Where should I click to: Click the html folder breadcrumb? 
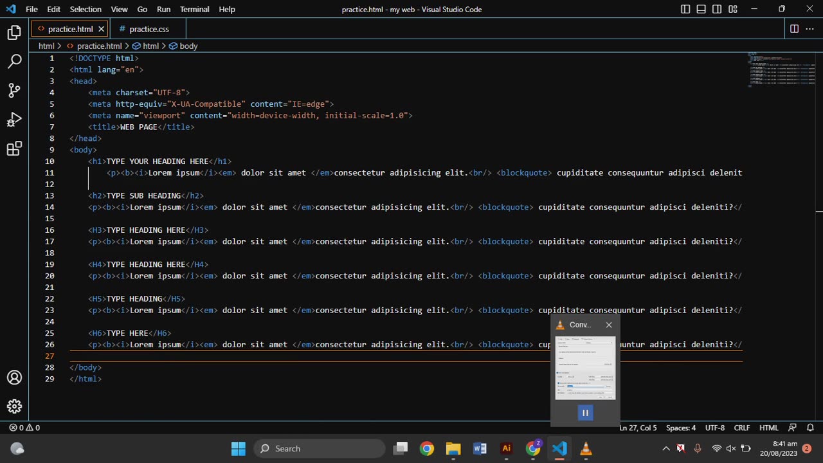46,46
